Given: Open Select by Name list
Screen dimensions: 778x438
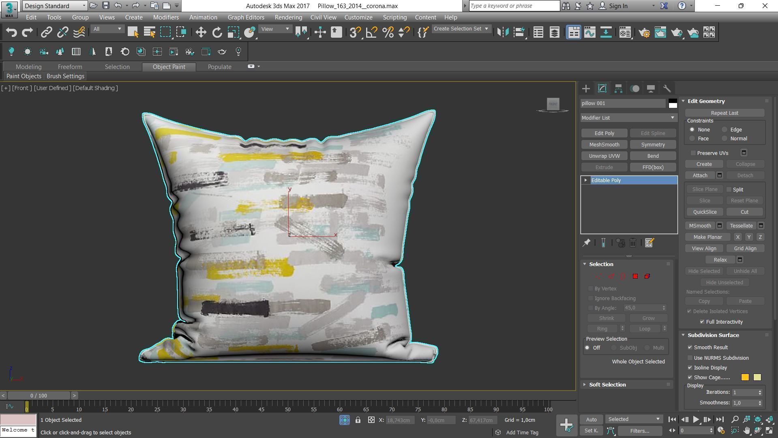Looking at the screenshot, I should pyautogui.click(x=149, y=32).
